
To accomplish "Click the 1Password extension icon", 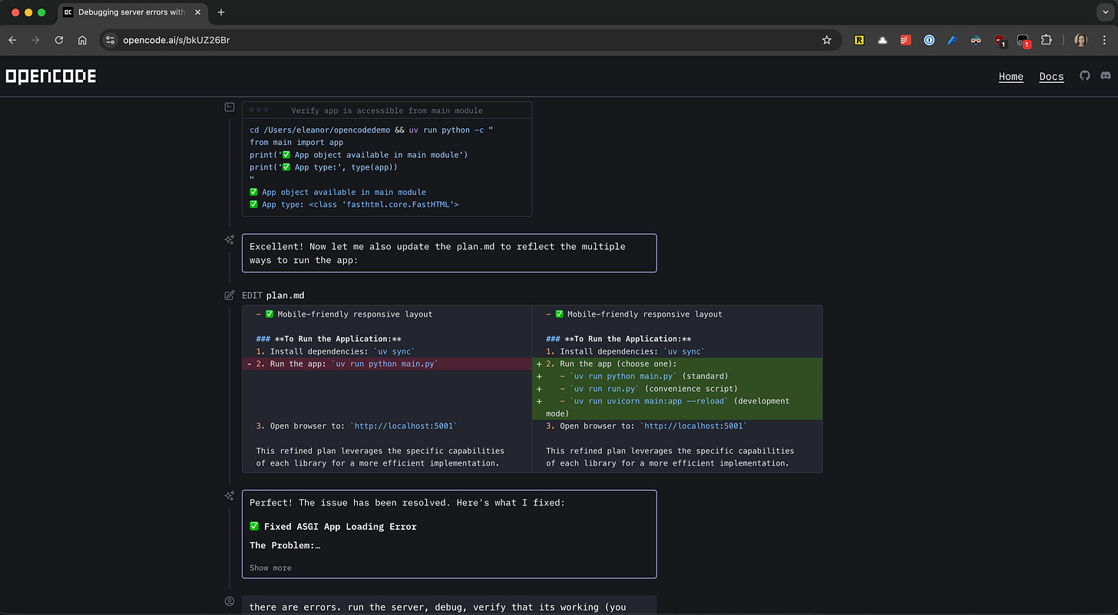I will 929,40.
